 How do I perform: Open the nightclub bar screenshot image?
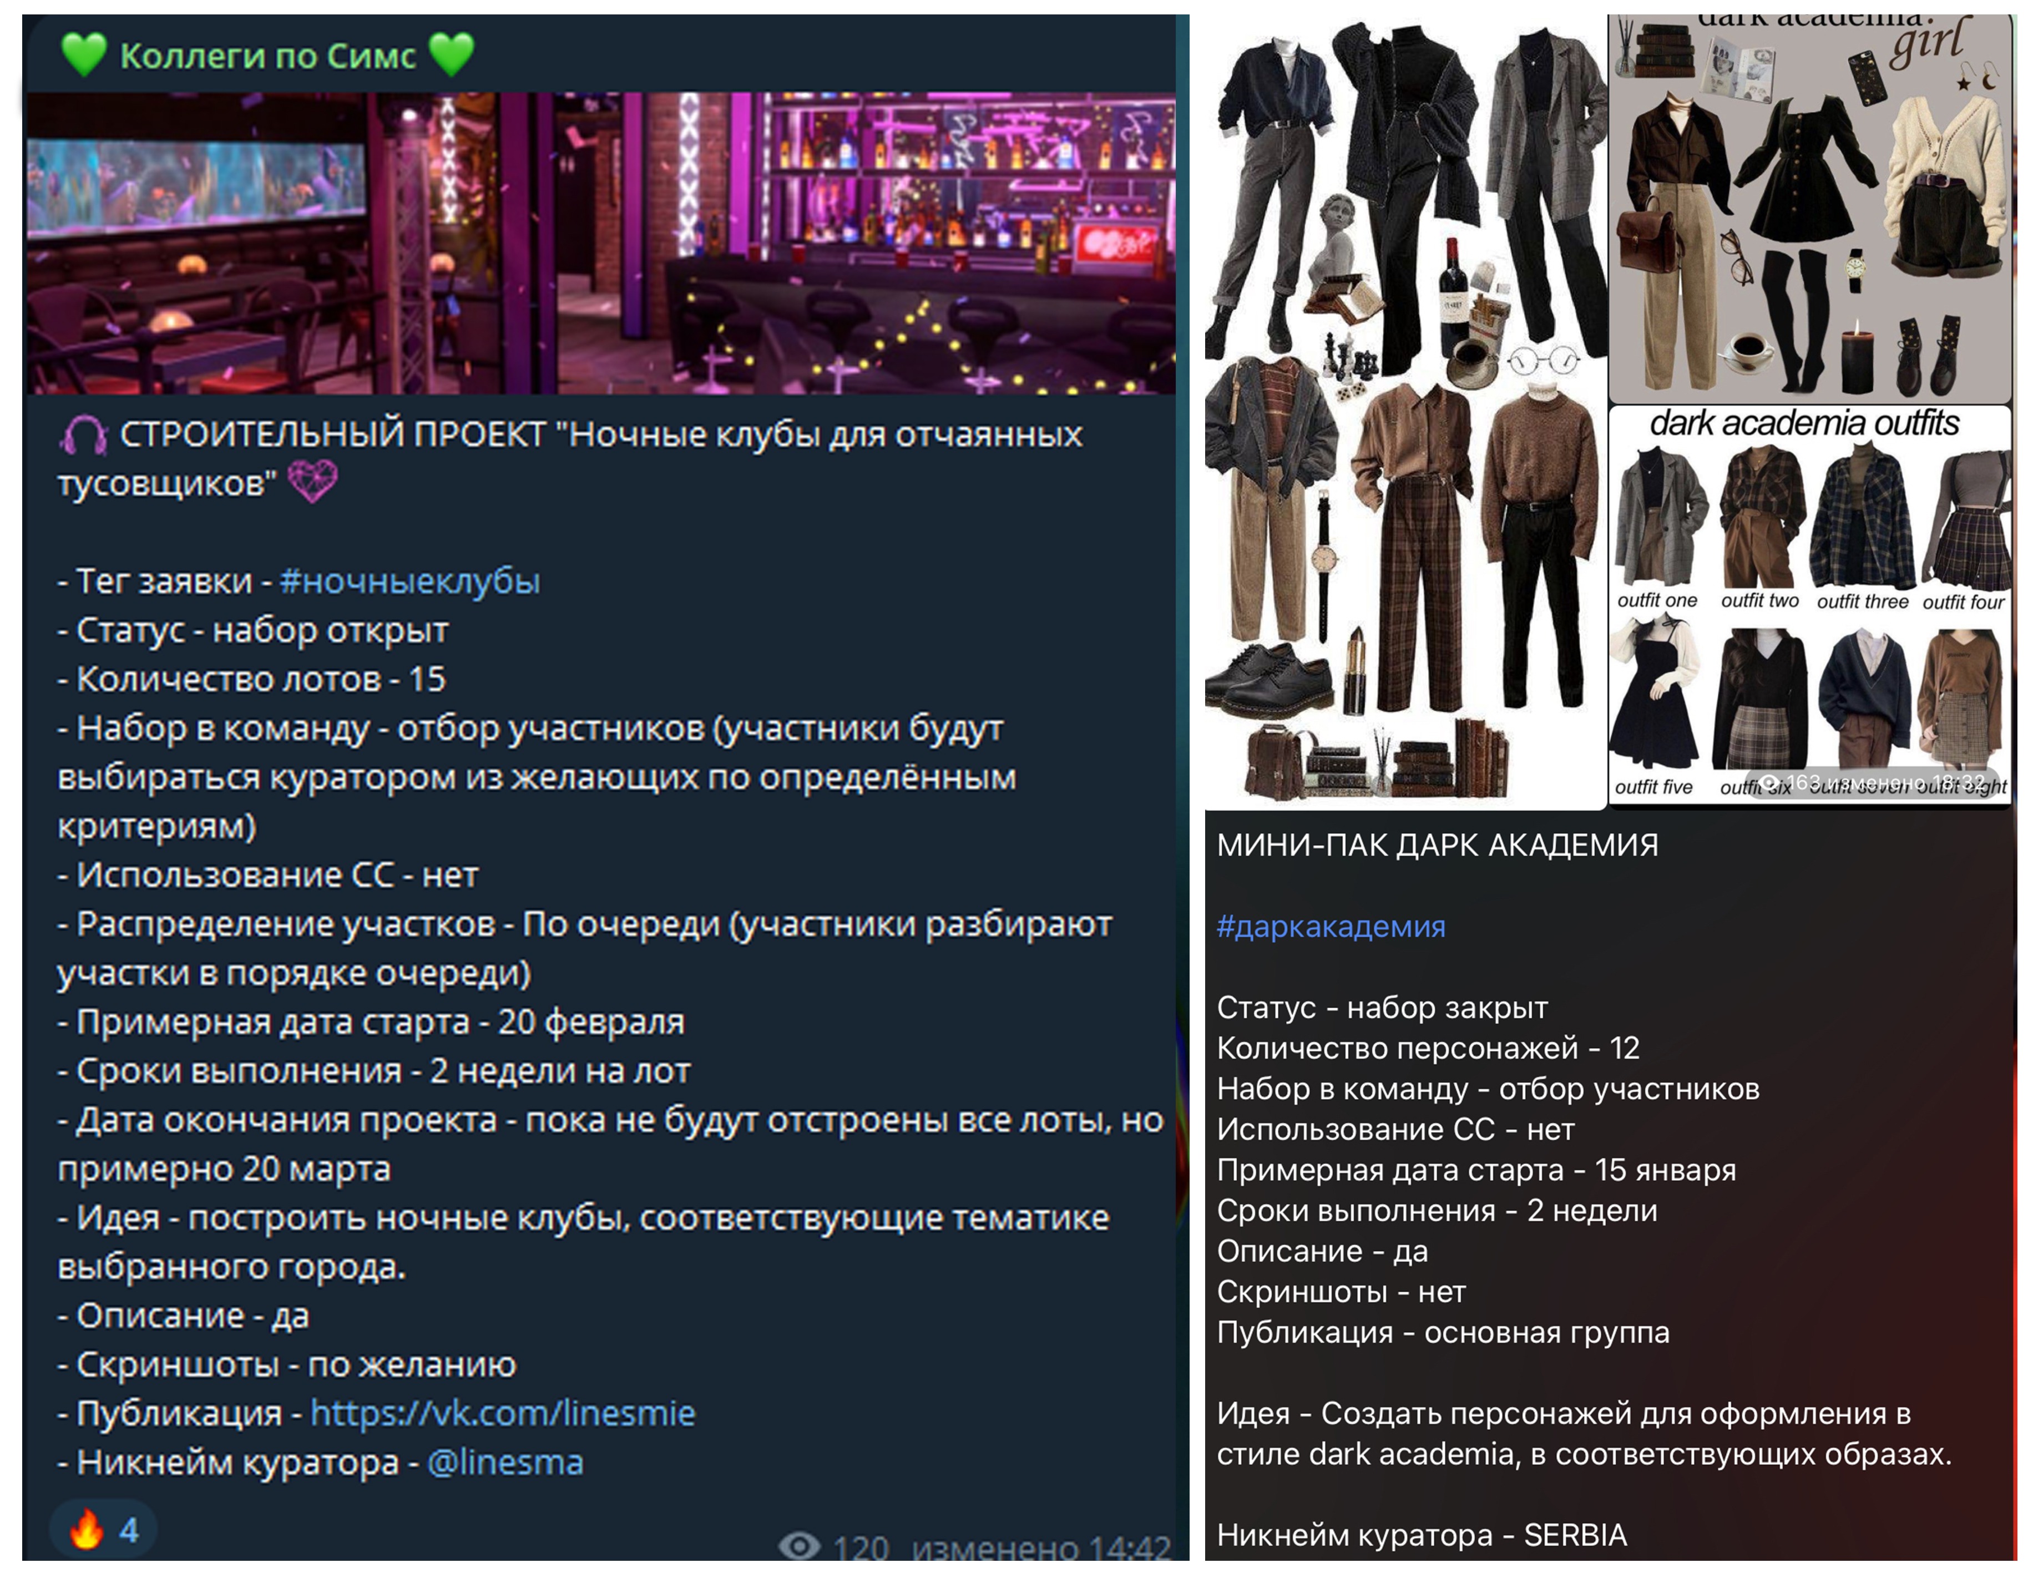(600, 242)
